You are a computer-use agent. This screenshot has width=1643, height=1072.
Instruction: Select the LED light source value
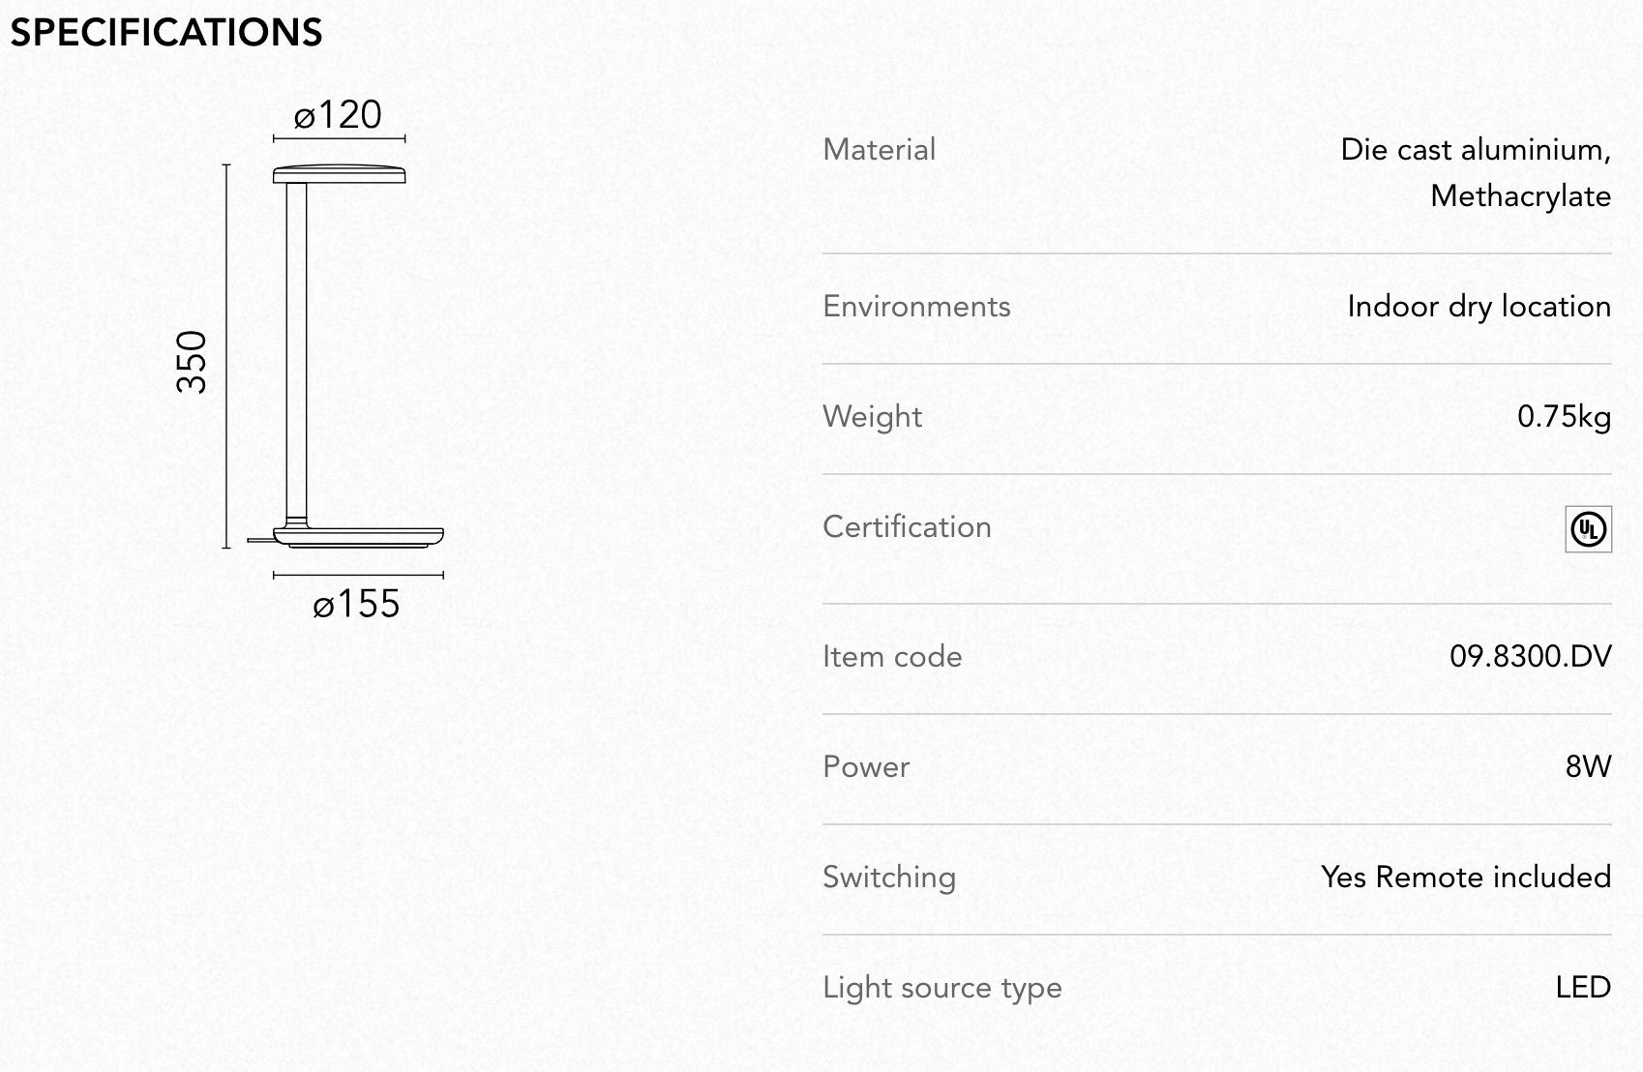[1583, 987]
